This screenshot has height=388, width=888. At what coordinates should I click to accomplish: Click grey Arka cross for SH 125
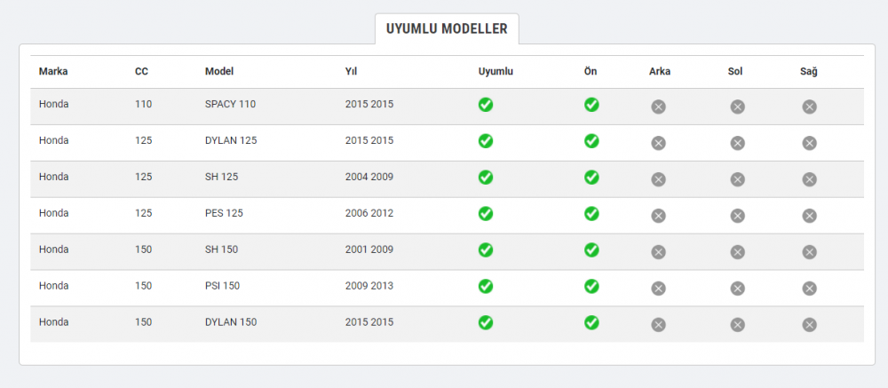pyautogui.click(x=658, y=179)
